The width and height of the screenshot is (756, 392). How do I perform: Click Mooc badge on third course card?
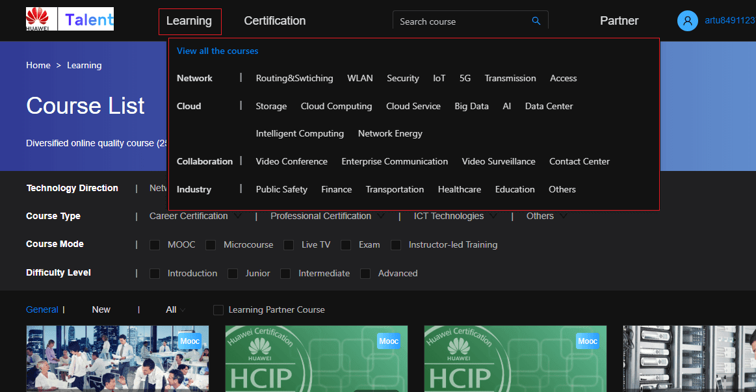point(588,341)
